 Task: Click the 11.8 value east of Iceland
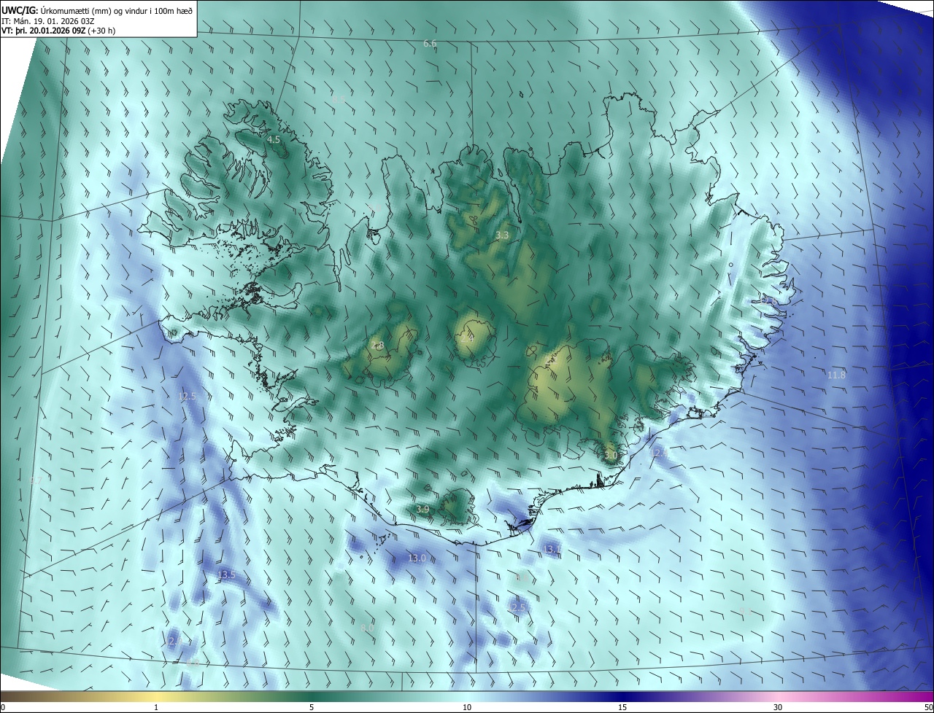pyautogui.click(x=837, y=375)
